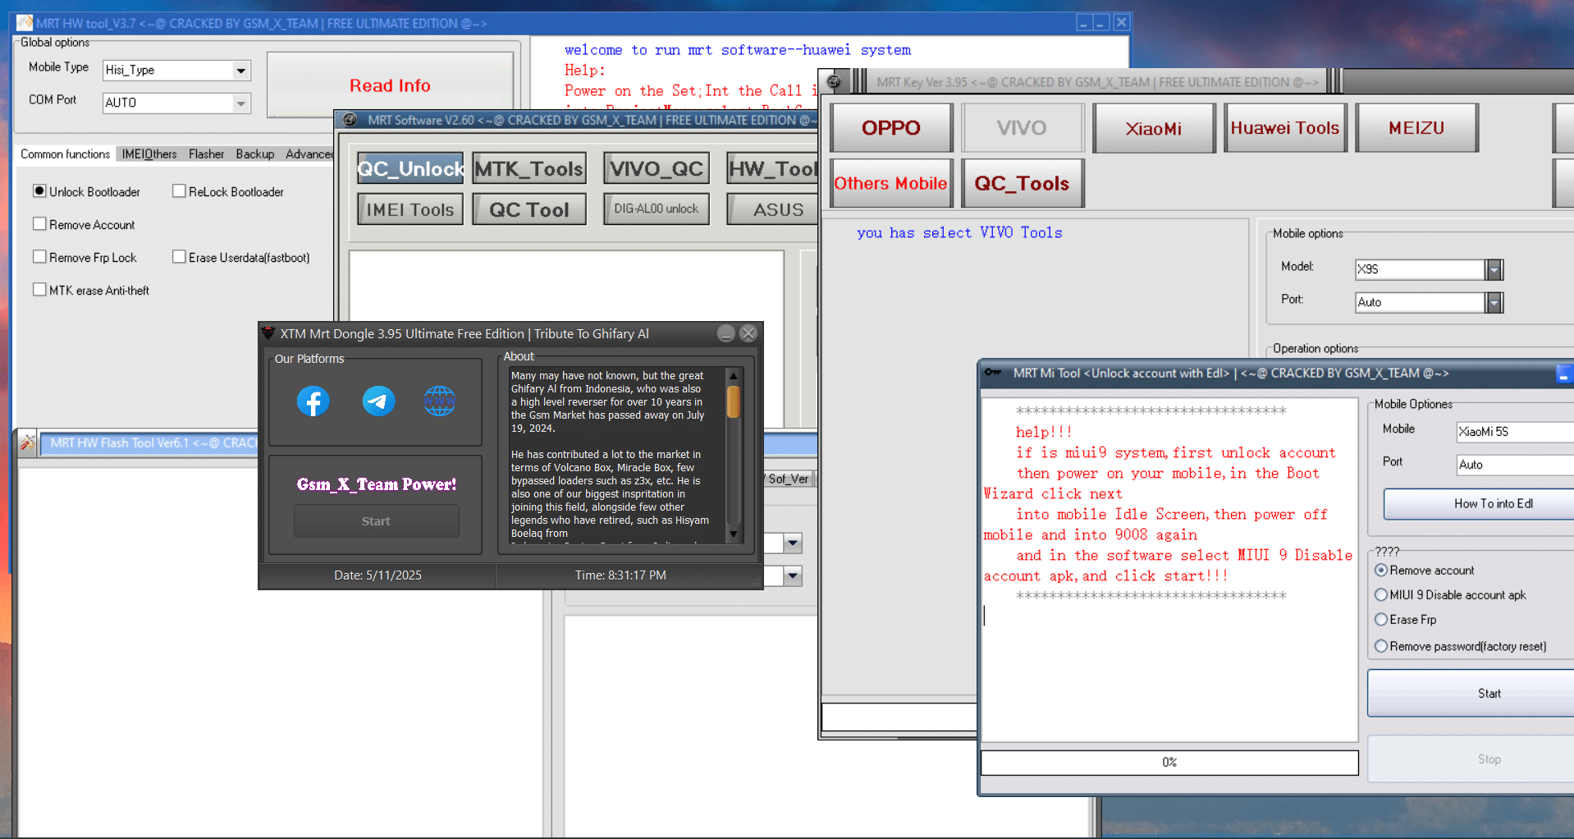
Task: Select the OPPO brand button
Action: pos(890,128)
